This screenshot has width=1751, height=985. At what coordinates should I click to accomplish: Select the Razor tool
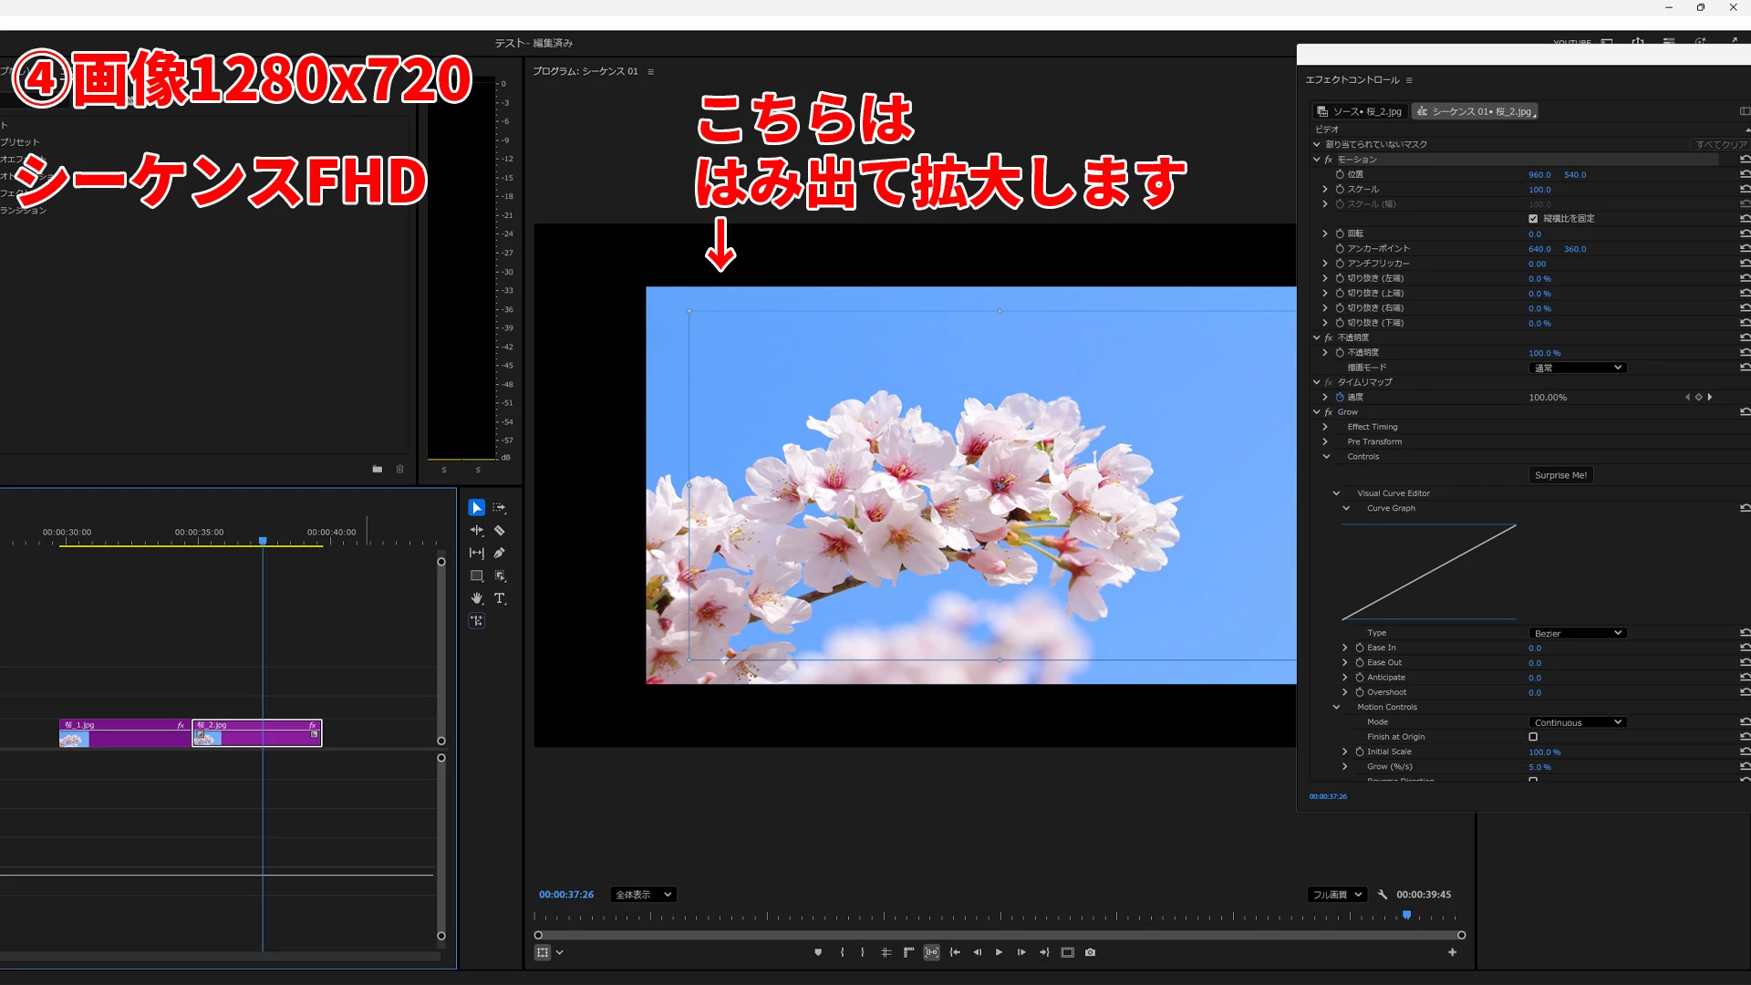click(500, 530)
